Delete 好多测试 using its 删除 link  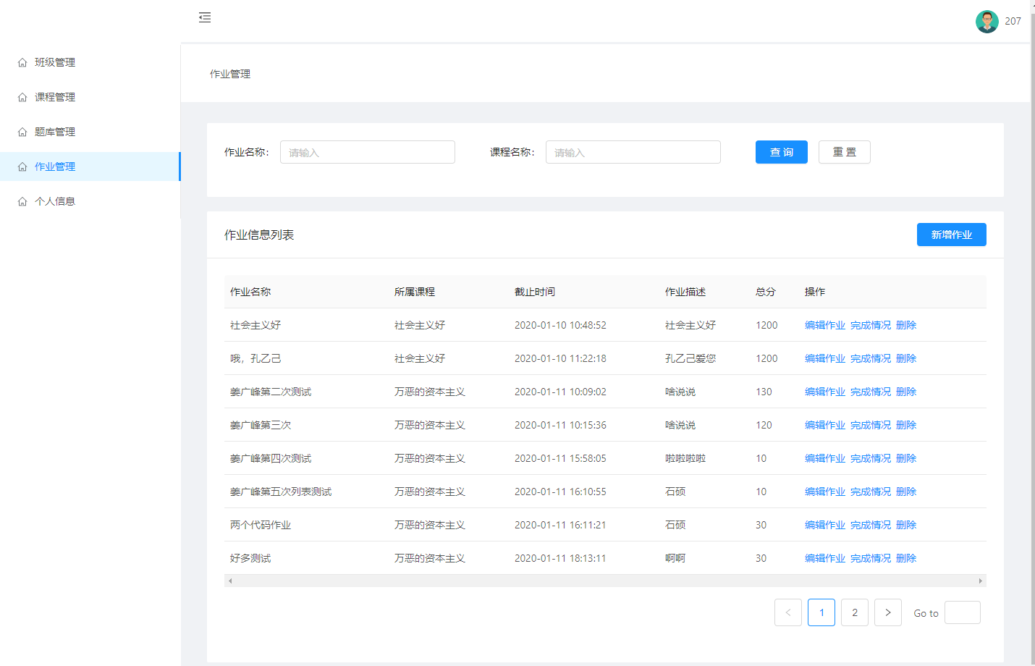point(906,558)
